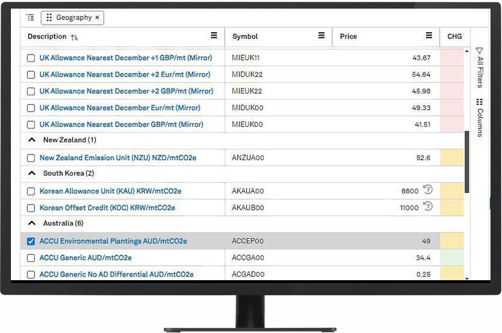
Task: Open the All Filters side panel
Action: point(480,67)
